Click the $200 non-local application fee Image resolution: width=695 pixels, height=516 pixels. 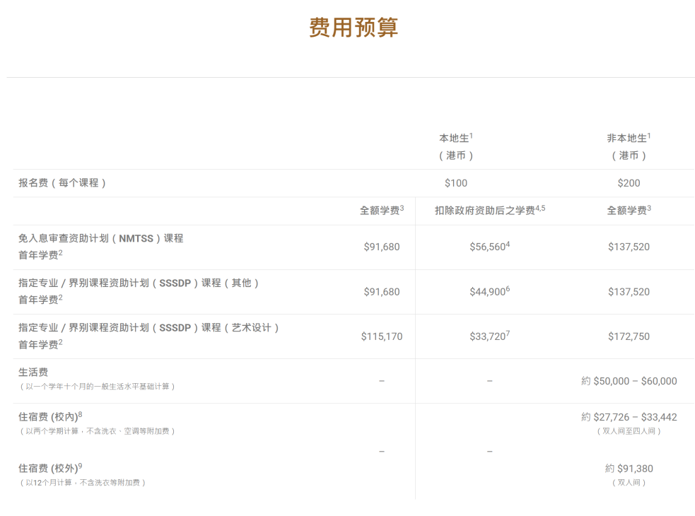point(629,183)
